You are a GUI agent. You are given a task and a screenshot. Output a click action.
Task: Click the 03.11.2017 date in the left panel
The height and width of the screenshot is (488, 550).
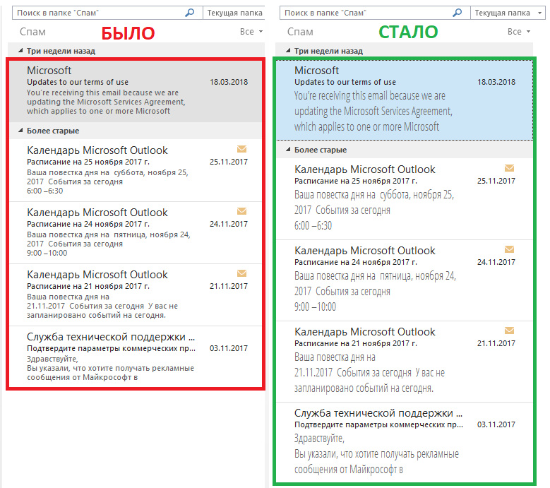tap(229, 348)
